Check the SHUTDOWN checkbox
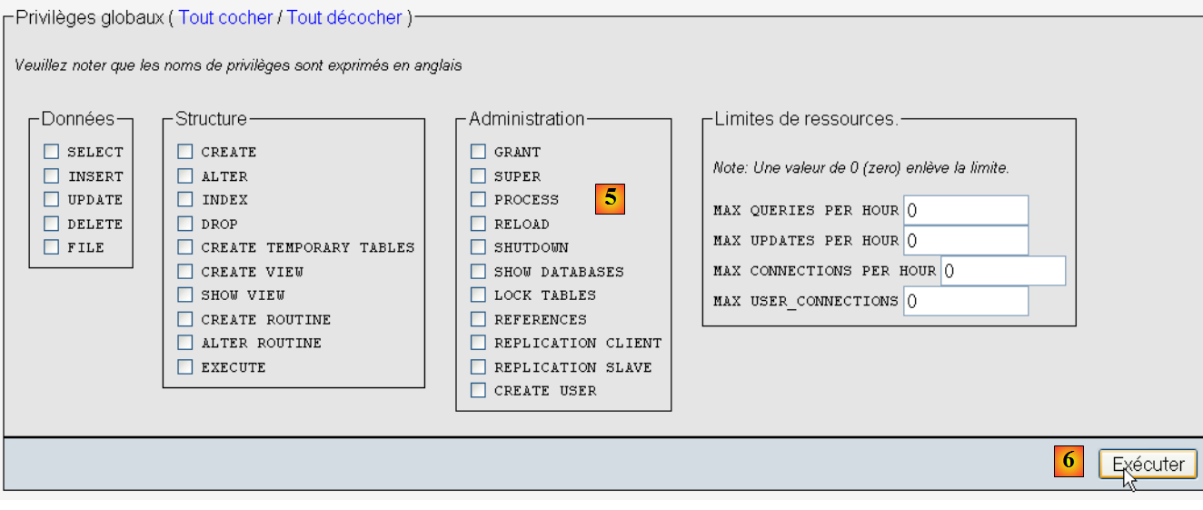1203x510 pixels. pyautogui.click(x=478, y=247)
